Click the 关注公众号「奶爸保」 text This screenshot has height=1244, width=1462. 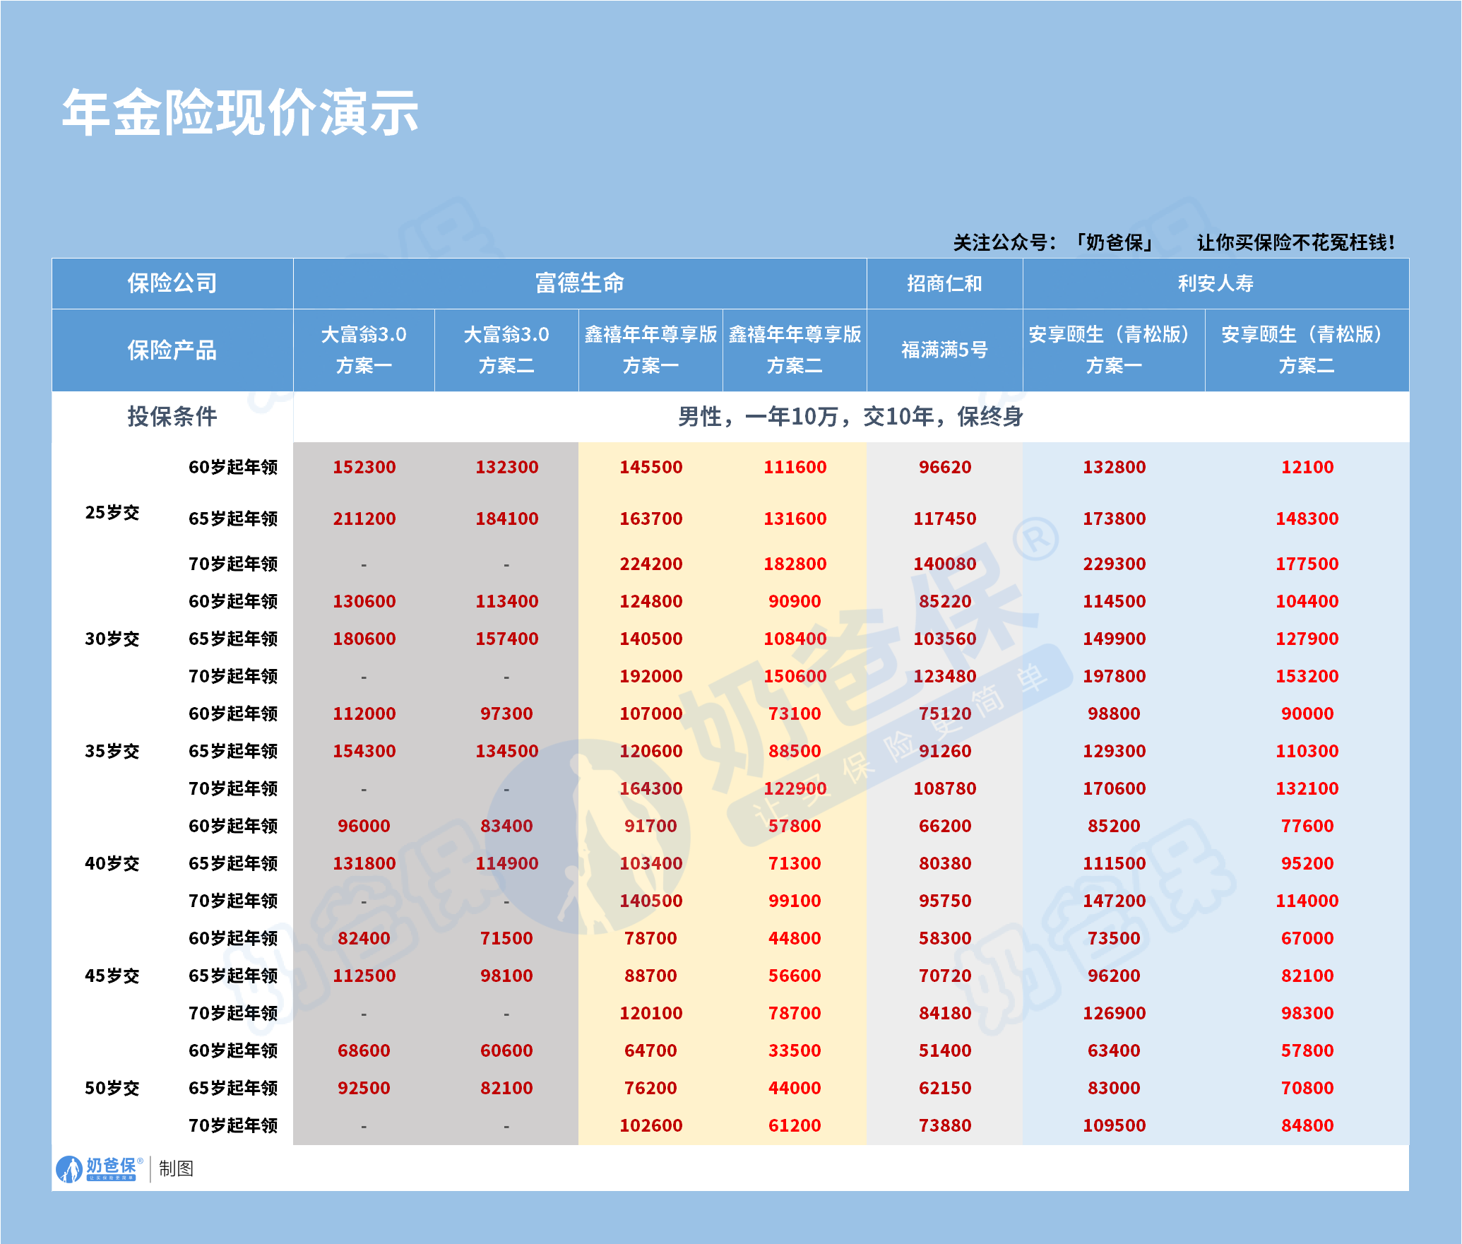click(1052, 243)
